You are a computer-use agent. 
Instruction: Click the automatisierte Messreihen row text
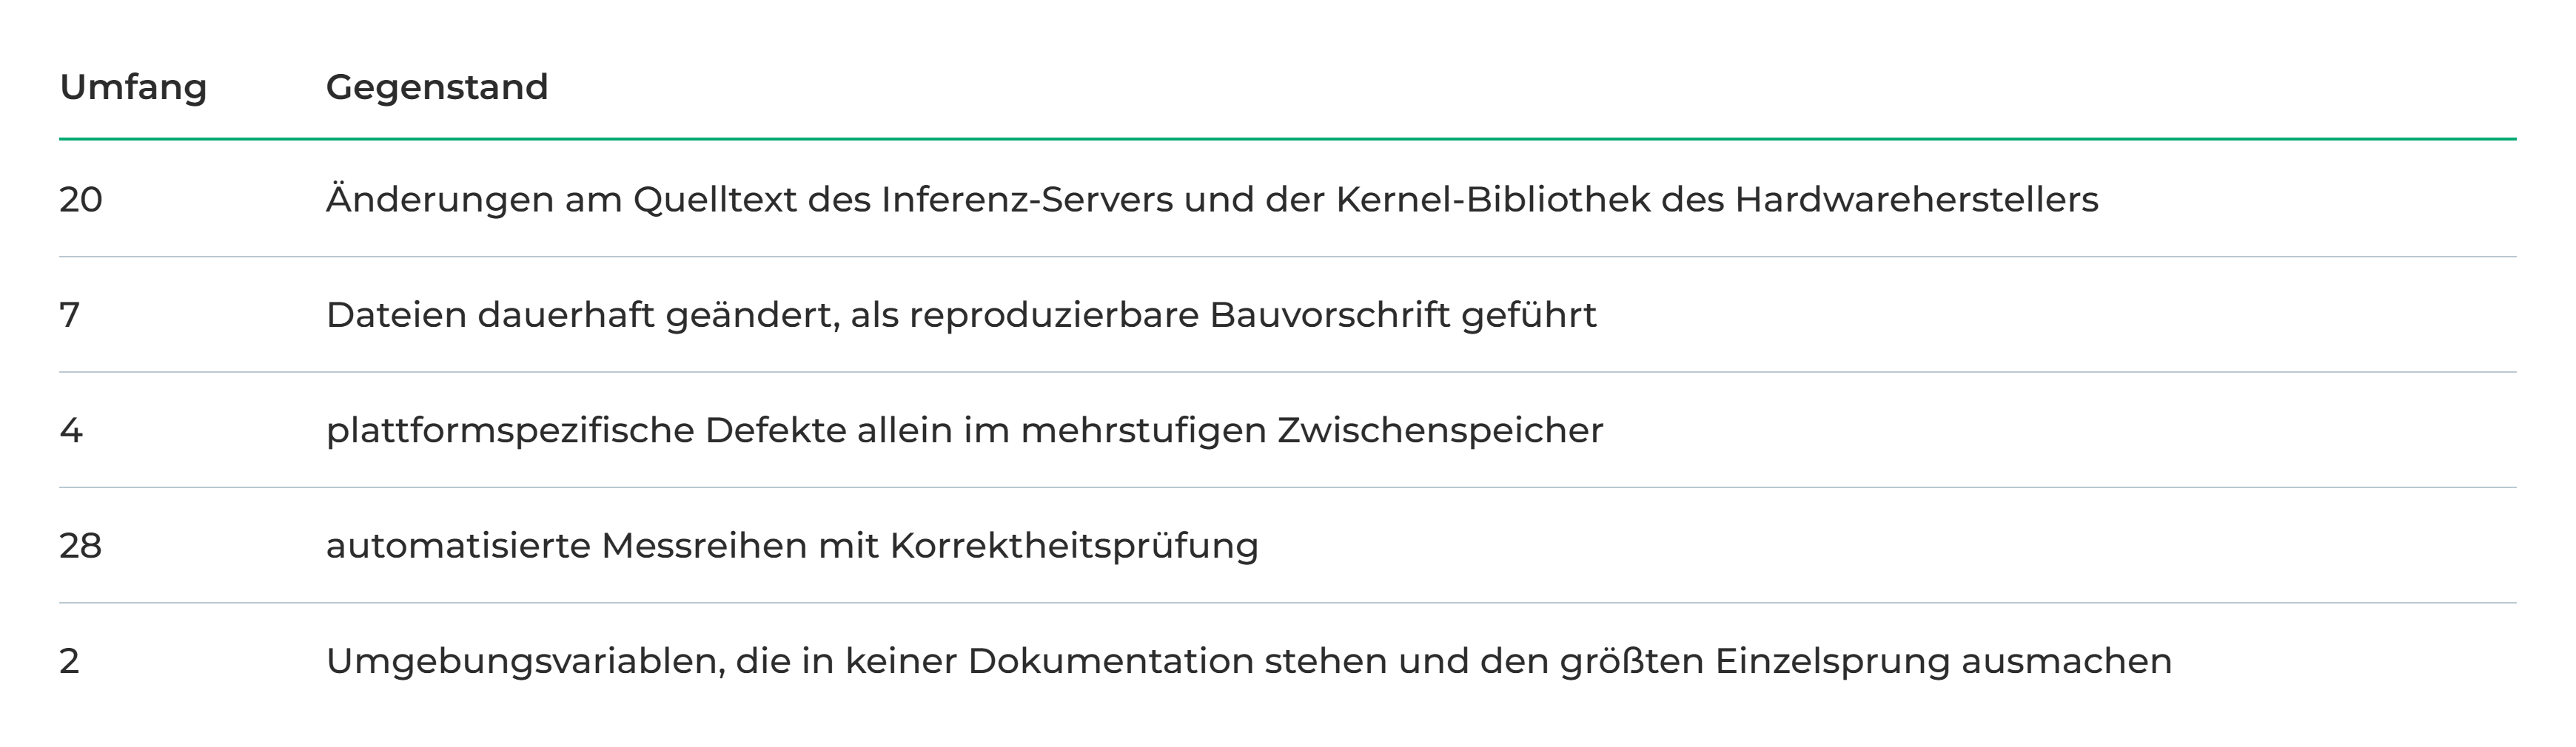(792, 545)
